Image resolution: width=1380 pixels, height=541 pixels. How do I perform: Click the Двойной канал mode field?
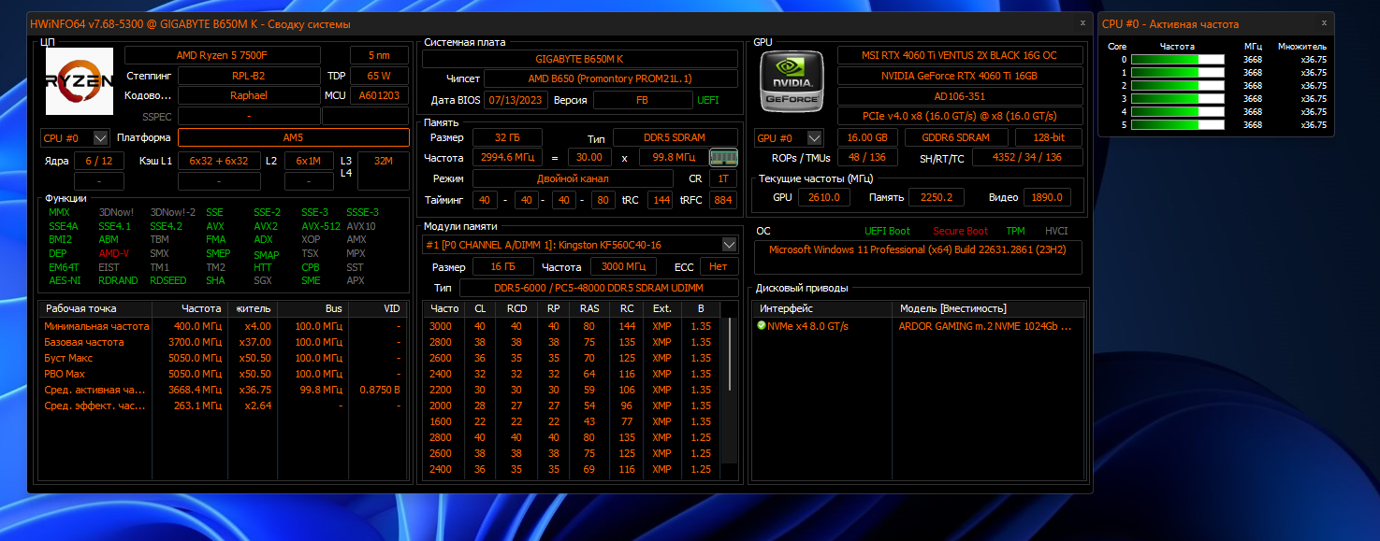573,178
